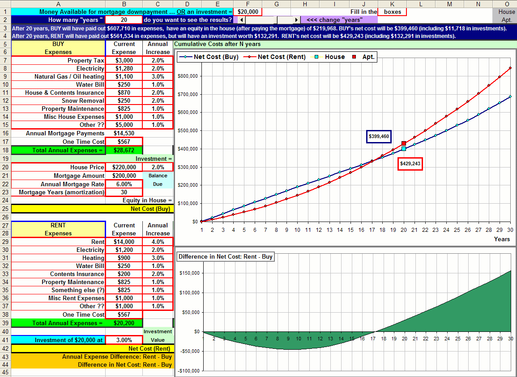Click the $429,243 data label on the chart
Image resolution: width=517 pixels, height=377 pixels.
(x=410, y=163)
